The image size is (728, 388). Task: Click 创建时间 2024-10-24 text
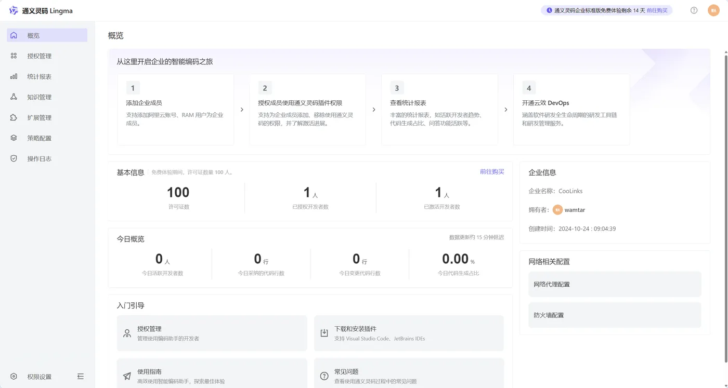click(x=572, y=229)
